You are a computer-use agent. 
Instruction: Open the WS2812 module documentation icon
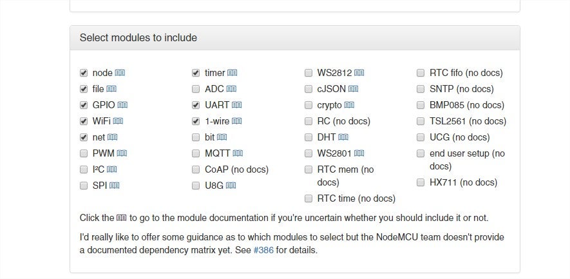coord(359,73)
